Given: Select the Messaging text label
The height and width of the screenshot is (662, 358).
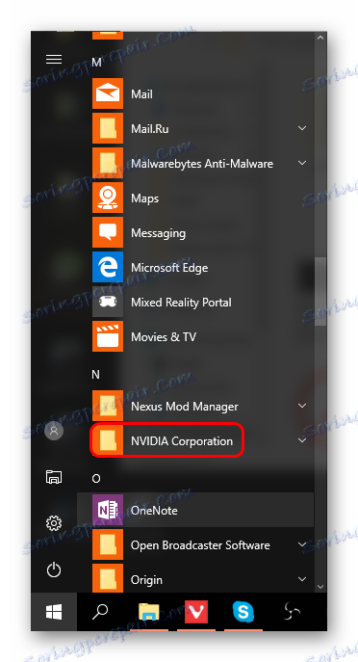Looking at the screenshot, I should [158, 233].
